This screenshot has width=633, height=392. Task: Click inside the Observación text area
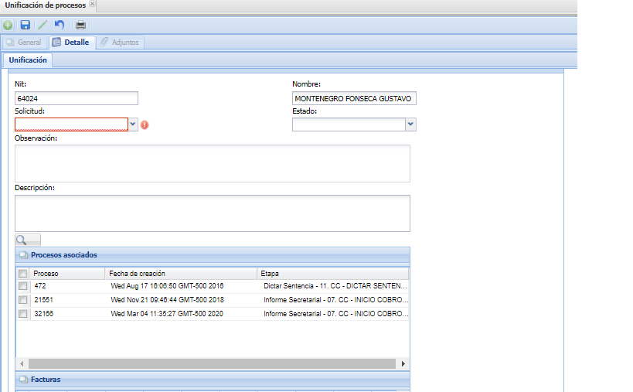coord(212,163)
